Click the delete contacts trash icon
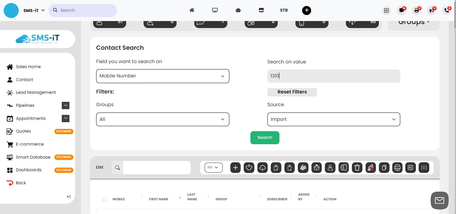Viewport: 456px width, 214px height. (357, 168)
